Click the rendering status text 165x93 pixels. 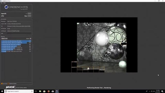tap(99, 88)
